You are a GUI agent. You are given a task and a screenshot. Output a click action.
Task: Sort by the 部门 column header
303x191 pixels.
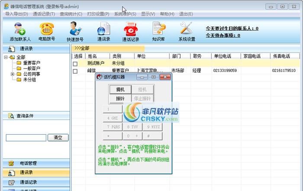coord(180,56)
